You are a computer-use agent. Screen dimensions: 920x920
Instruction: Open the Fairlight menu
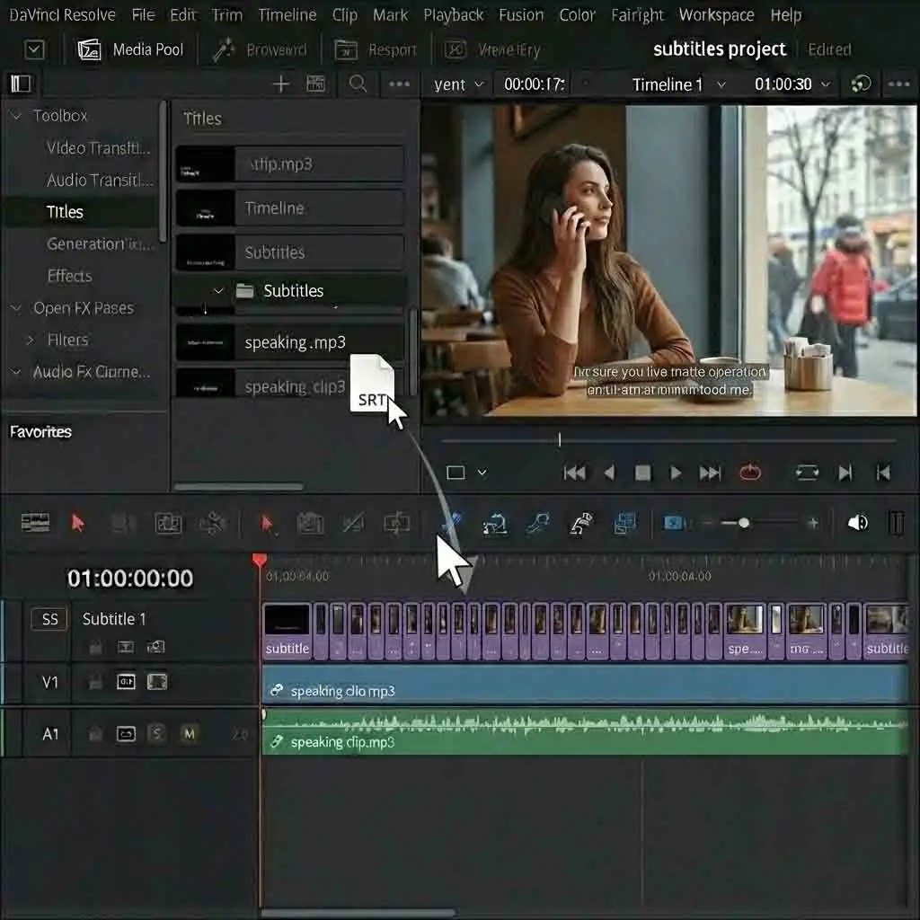pyautogui.click(x=637, y=14)
